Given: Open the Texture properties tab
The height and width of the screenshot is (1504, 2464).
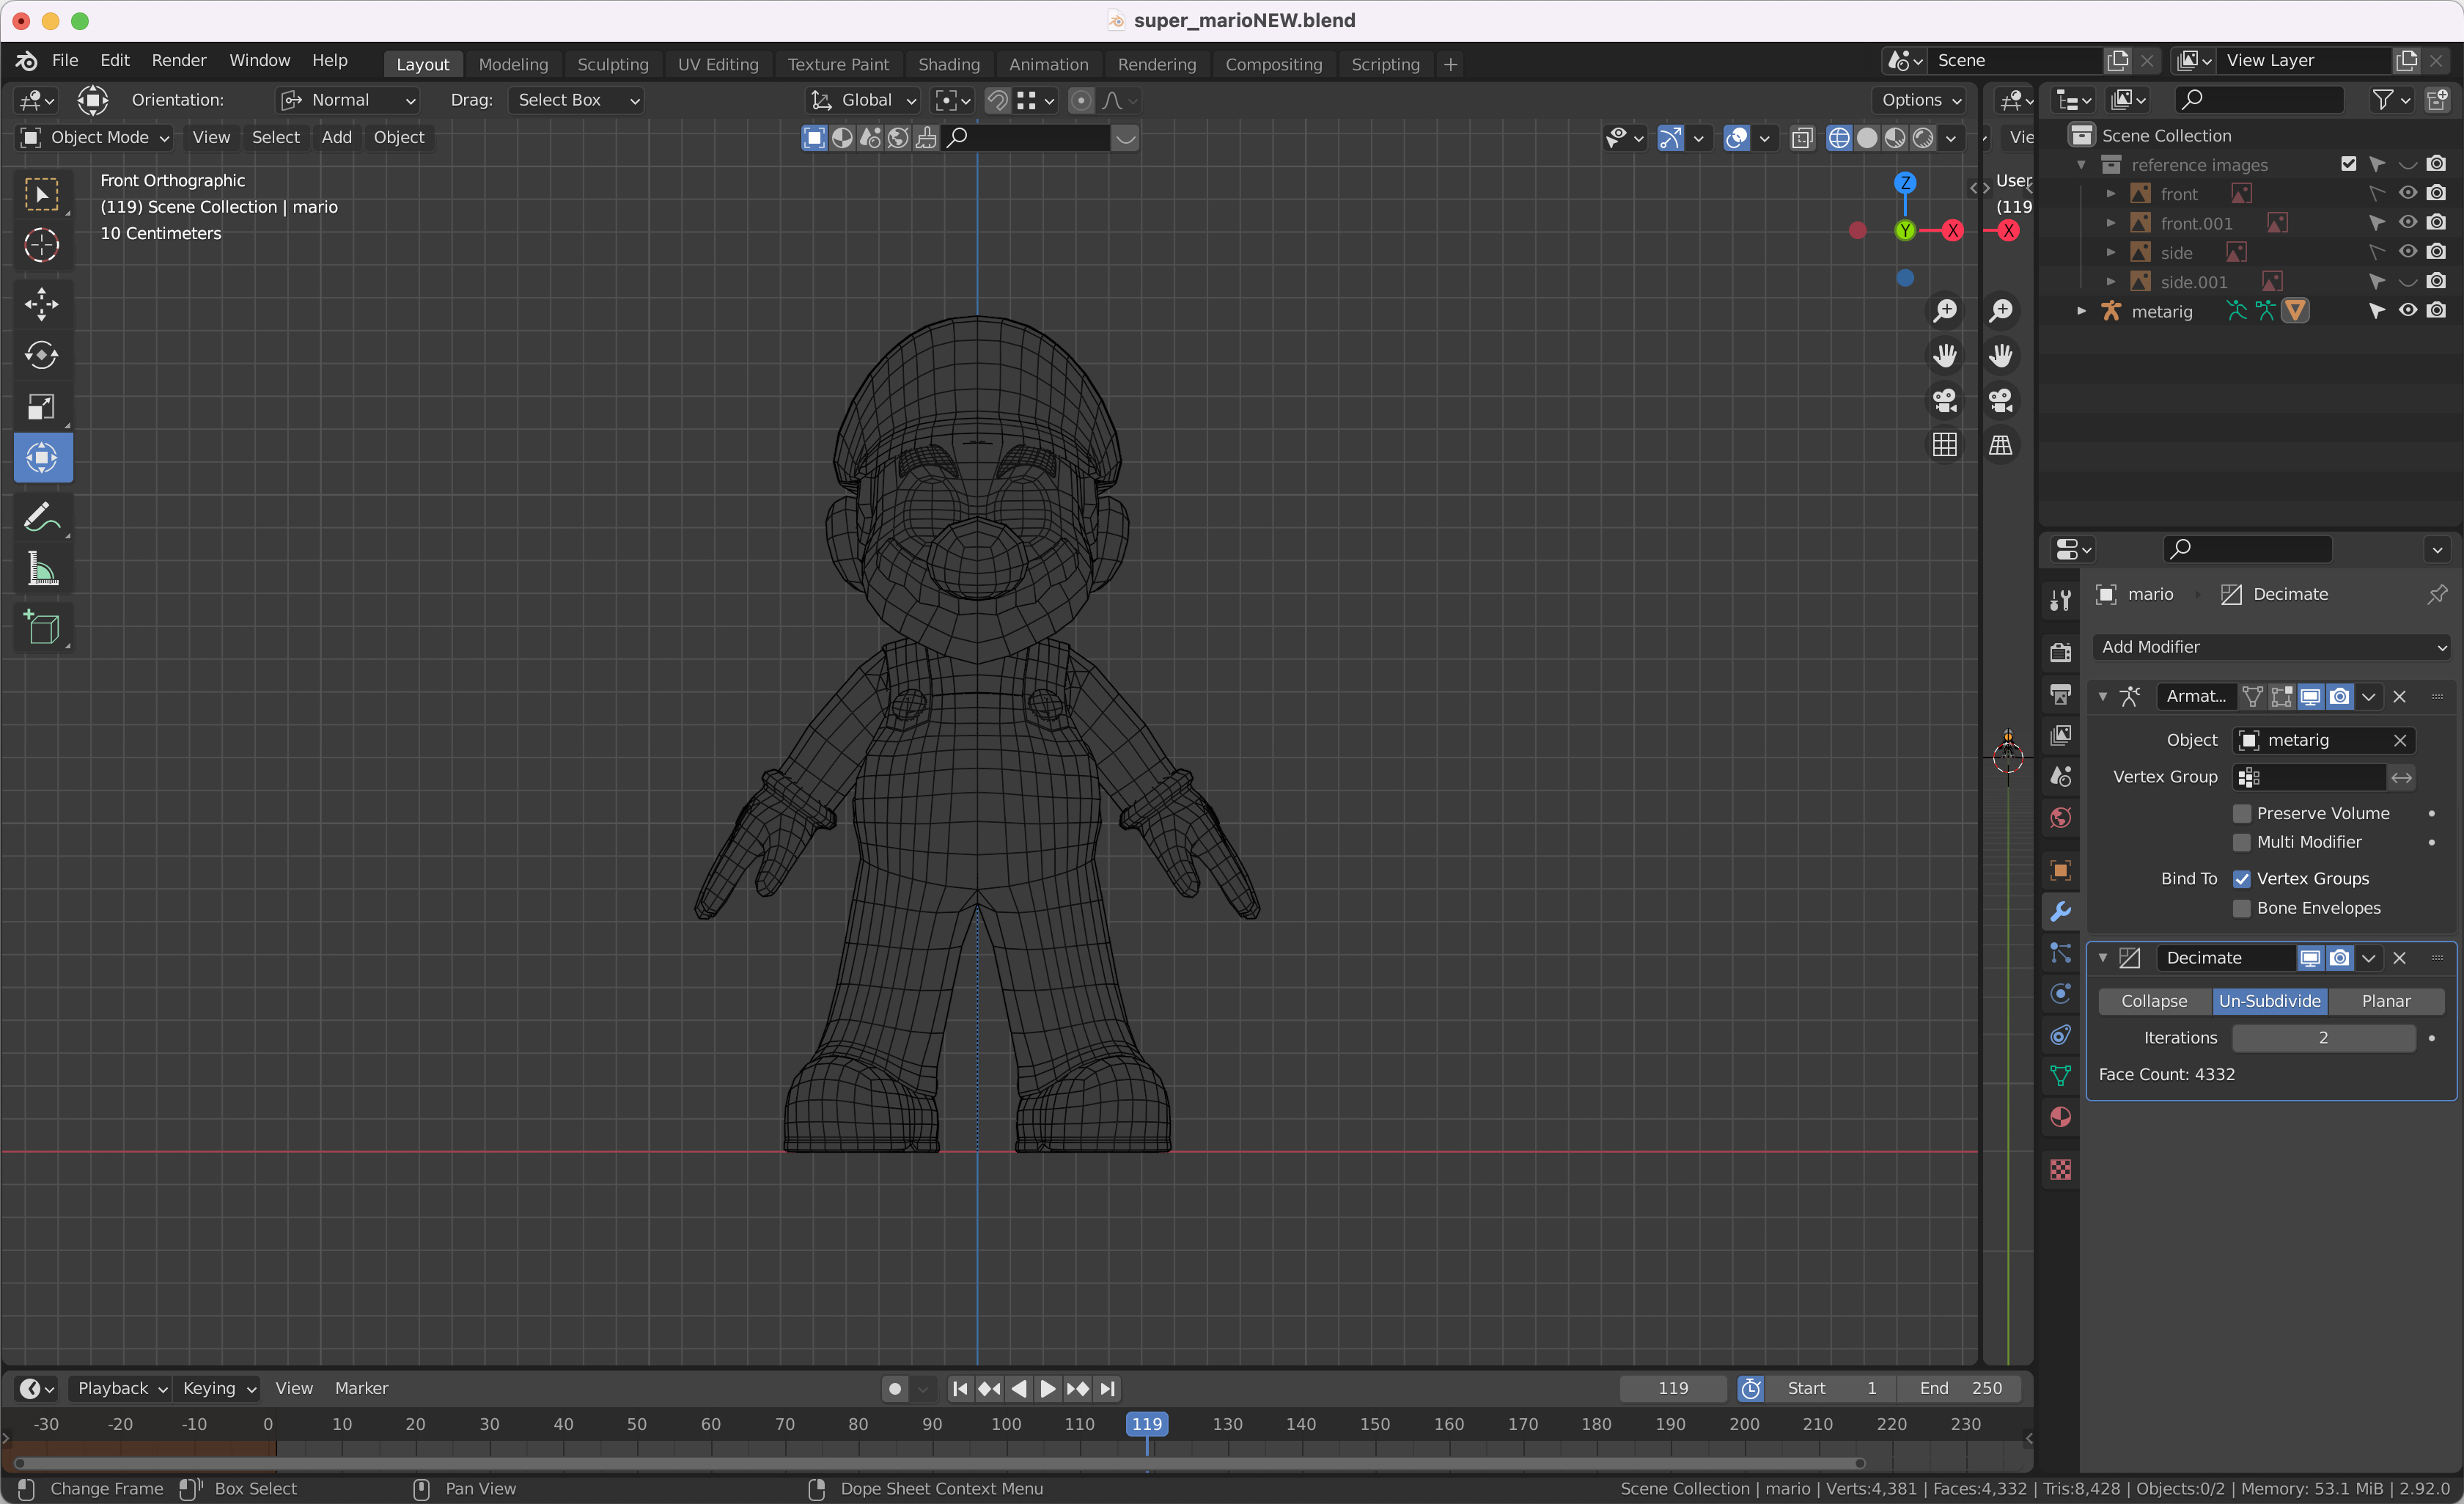Looking at the screenshot, I should click(2060, 1170).
